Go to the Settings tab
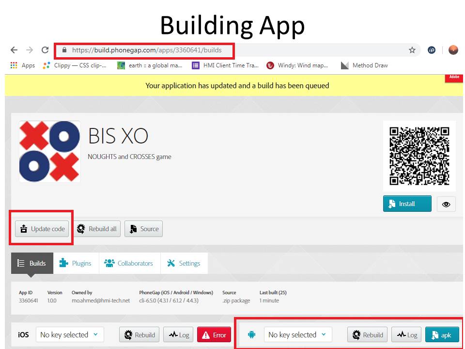465x349 pixels. [184, 263]
